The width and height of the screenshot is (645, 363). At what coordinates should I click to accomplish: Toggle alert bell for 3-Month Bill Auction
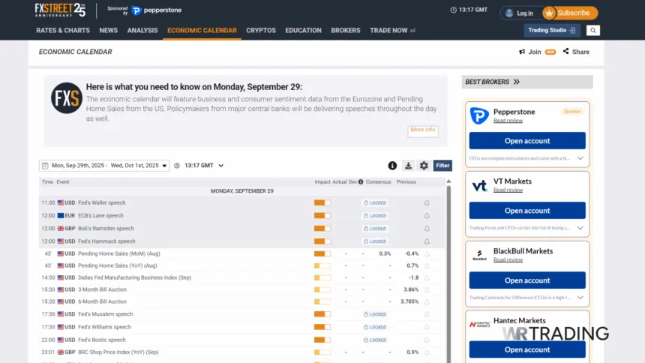(x=427, y=289)
